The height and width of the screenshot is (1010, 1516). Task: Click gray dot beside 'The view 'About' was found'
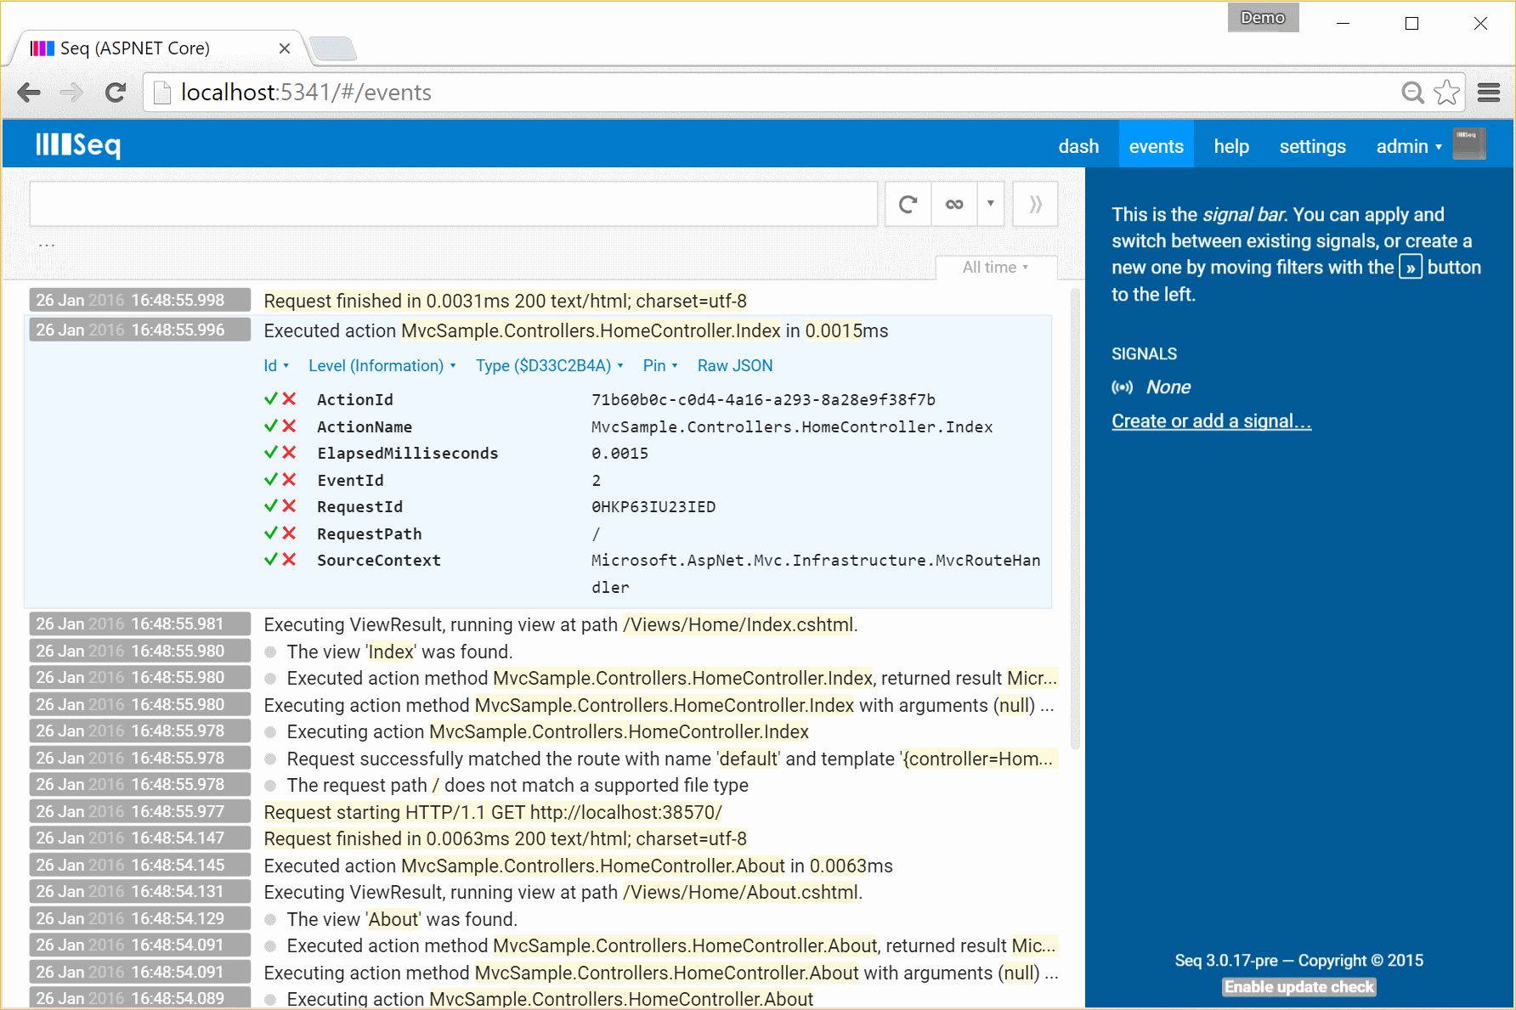(270, 919)
